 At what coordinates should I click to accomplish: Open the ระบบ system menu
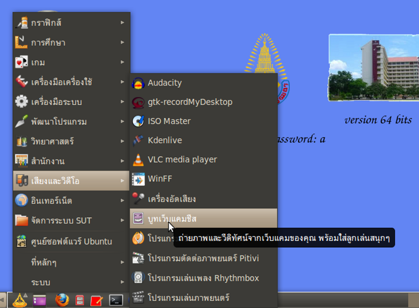point(71,282)
